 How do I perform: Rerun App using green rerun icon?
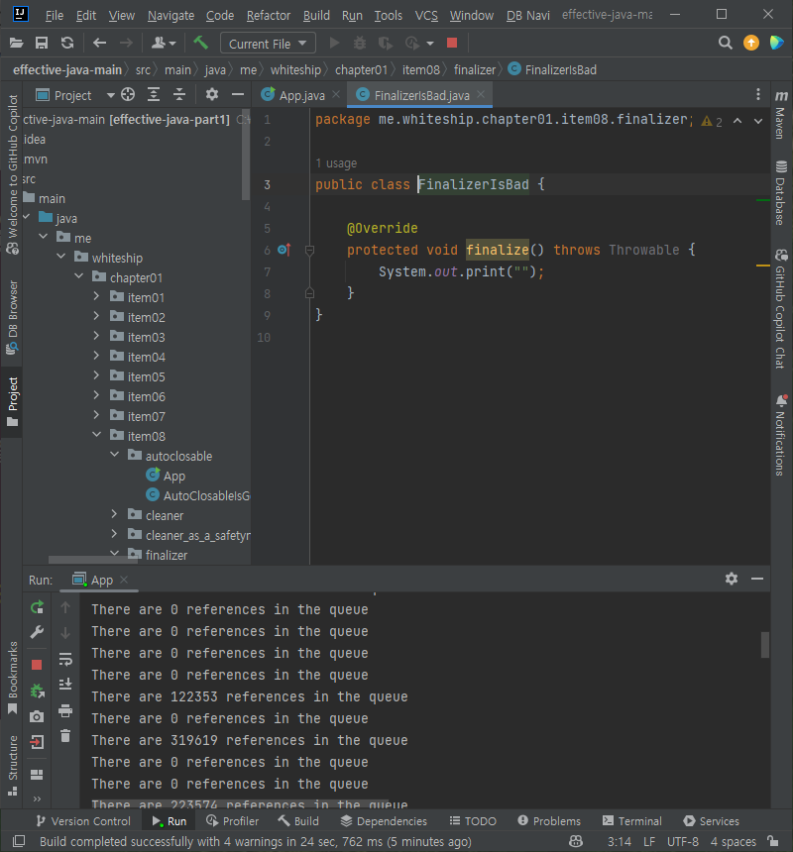37,607
